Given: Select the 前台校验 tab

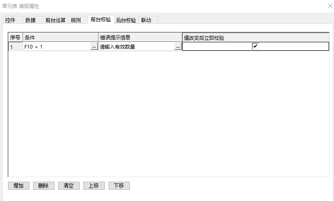Looking at the screenshot, I should coord(101,20).
